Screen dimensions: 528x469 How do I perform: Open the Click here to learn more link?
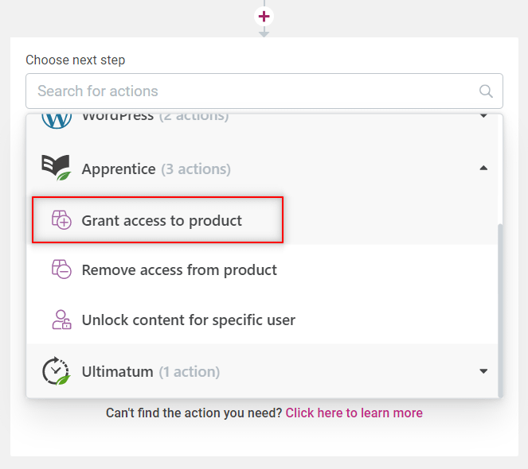click(x=354, y=413)
